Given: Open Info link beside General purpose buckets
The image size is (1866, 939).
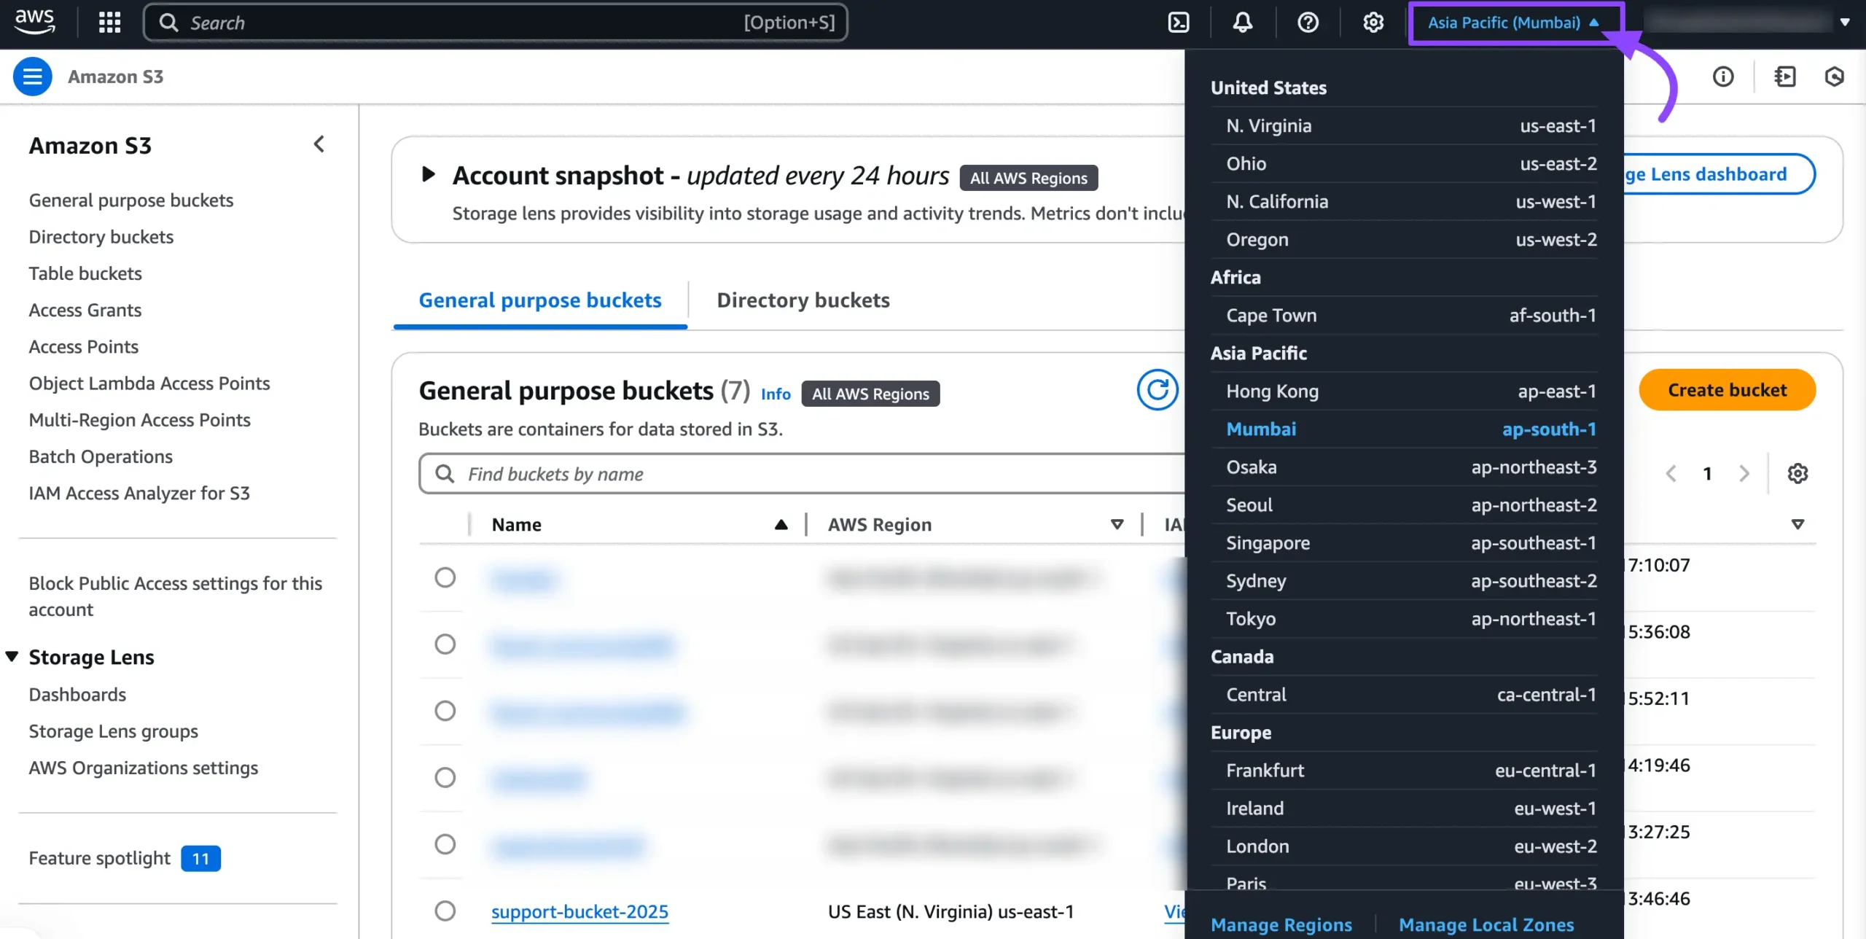Looking at the screenshot, I should [776, 394].
